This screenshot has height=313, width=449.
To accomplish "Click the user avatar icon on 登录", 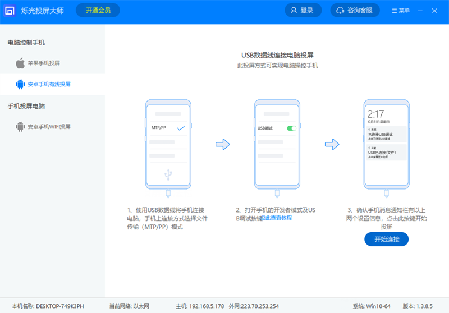I will coord(294,11).
